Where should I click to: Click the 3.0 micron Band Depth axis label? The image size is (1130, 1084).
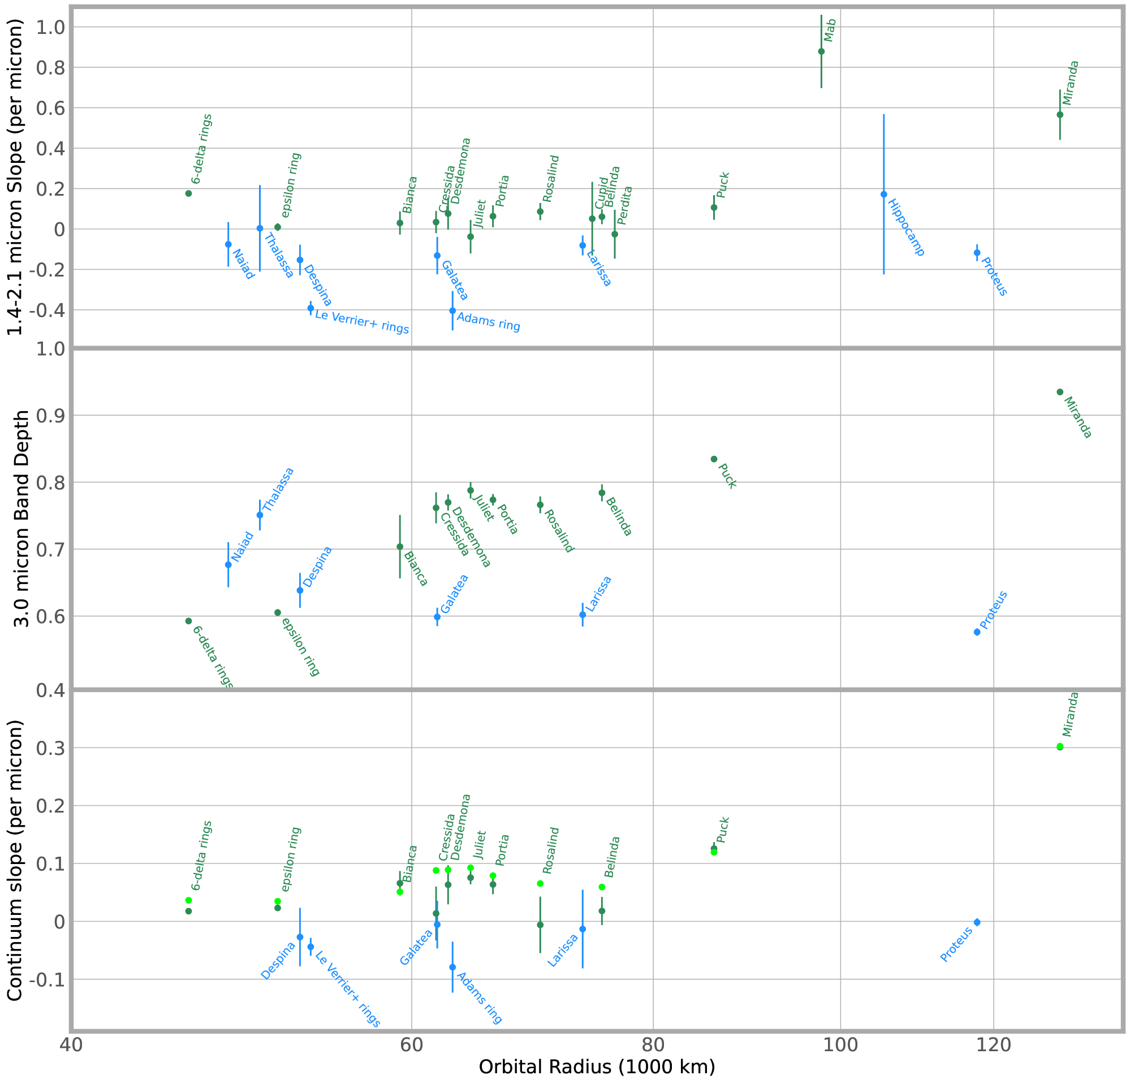tap(21, 519)
